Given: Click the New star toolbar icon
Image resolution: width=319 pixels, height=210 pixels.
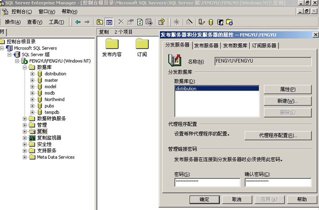Looking at the screenshot, I should coord(176,22).
